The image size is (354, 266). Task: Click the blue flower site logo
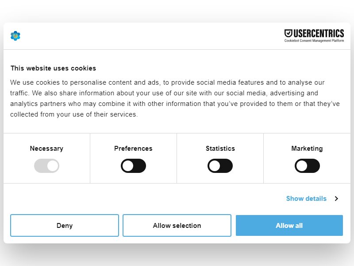tap(15, 36)
